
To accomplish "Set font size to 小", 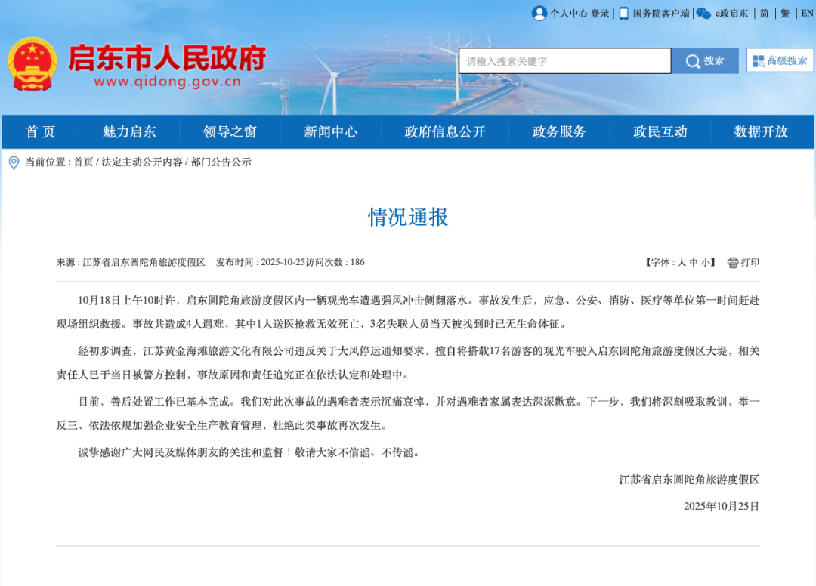I will (706, 263).
